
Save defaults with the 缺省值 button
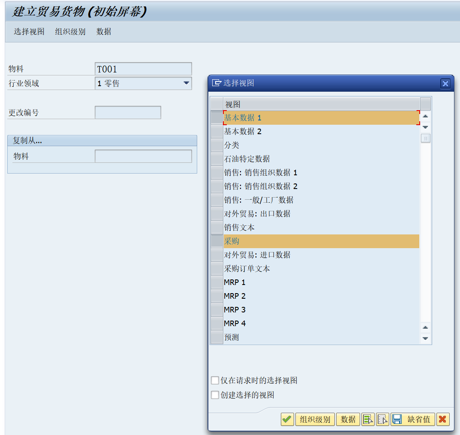(x=413, y=419)
